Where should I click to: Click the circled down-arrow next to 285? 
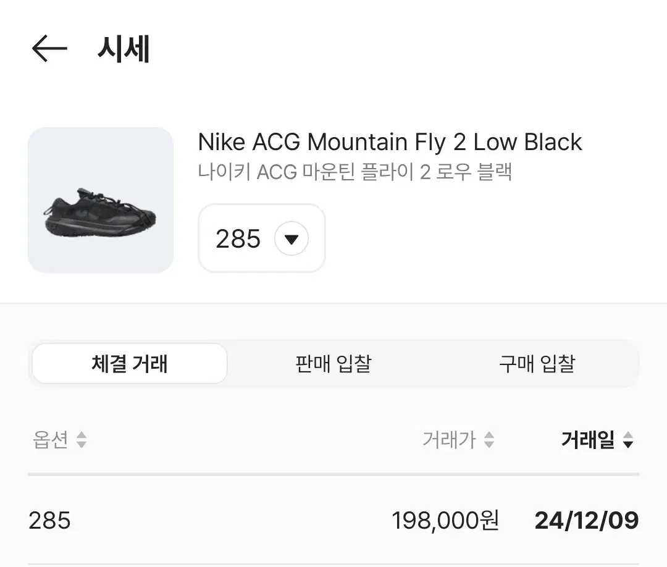pos(292,238)
